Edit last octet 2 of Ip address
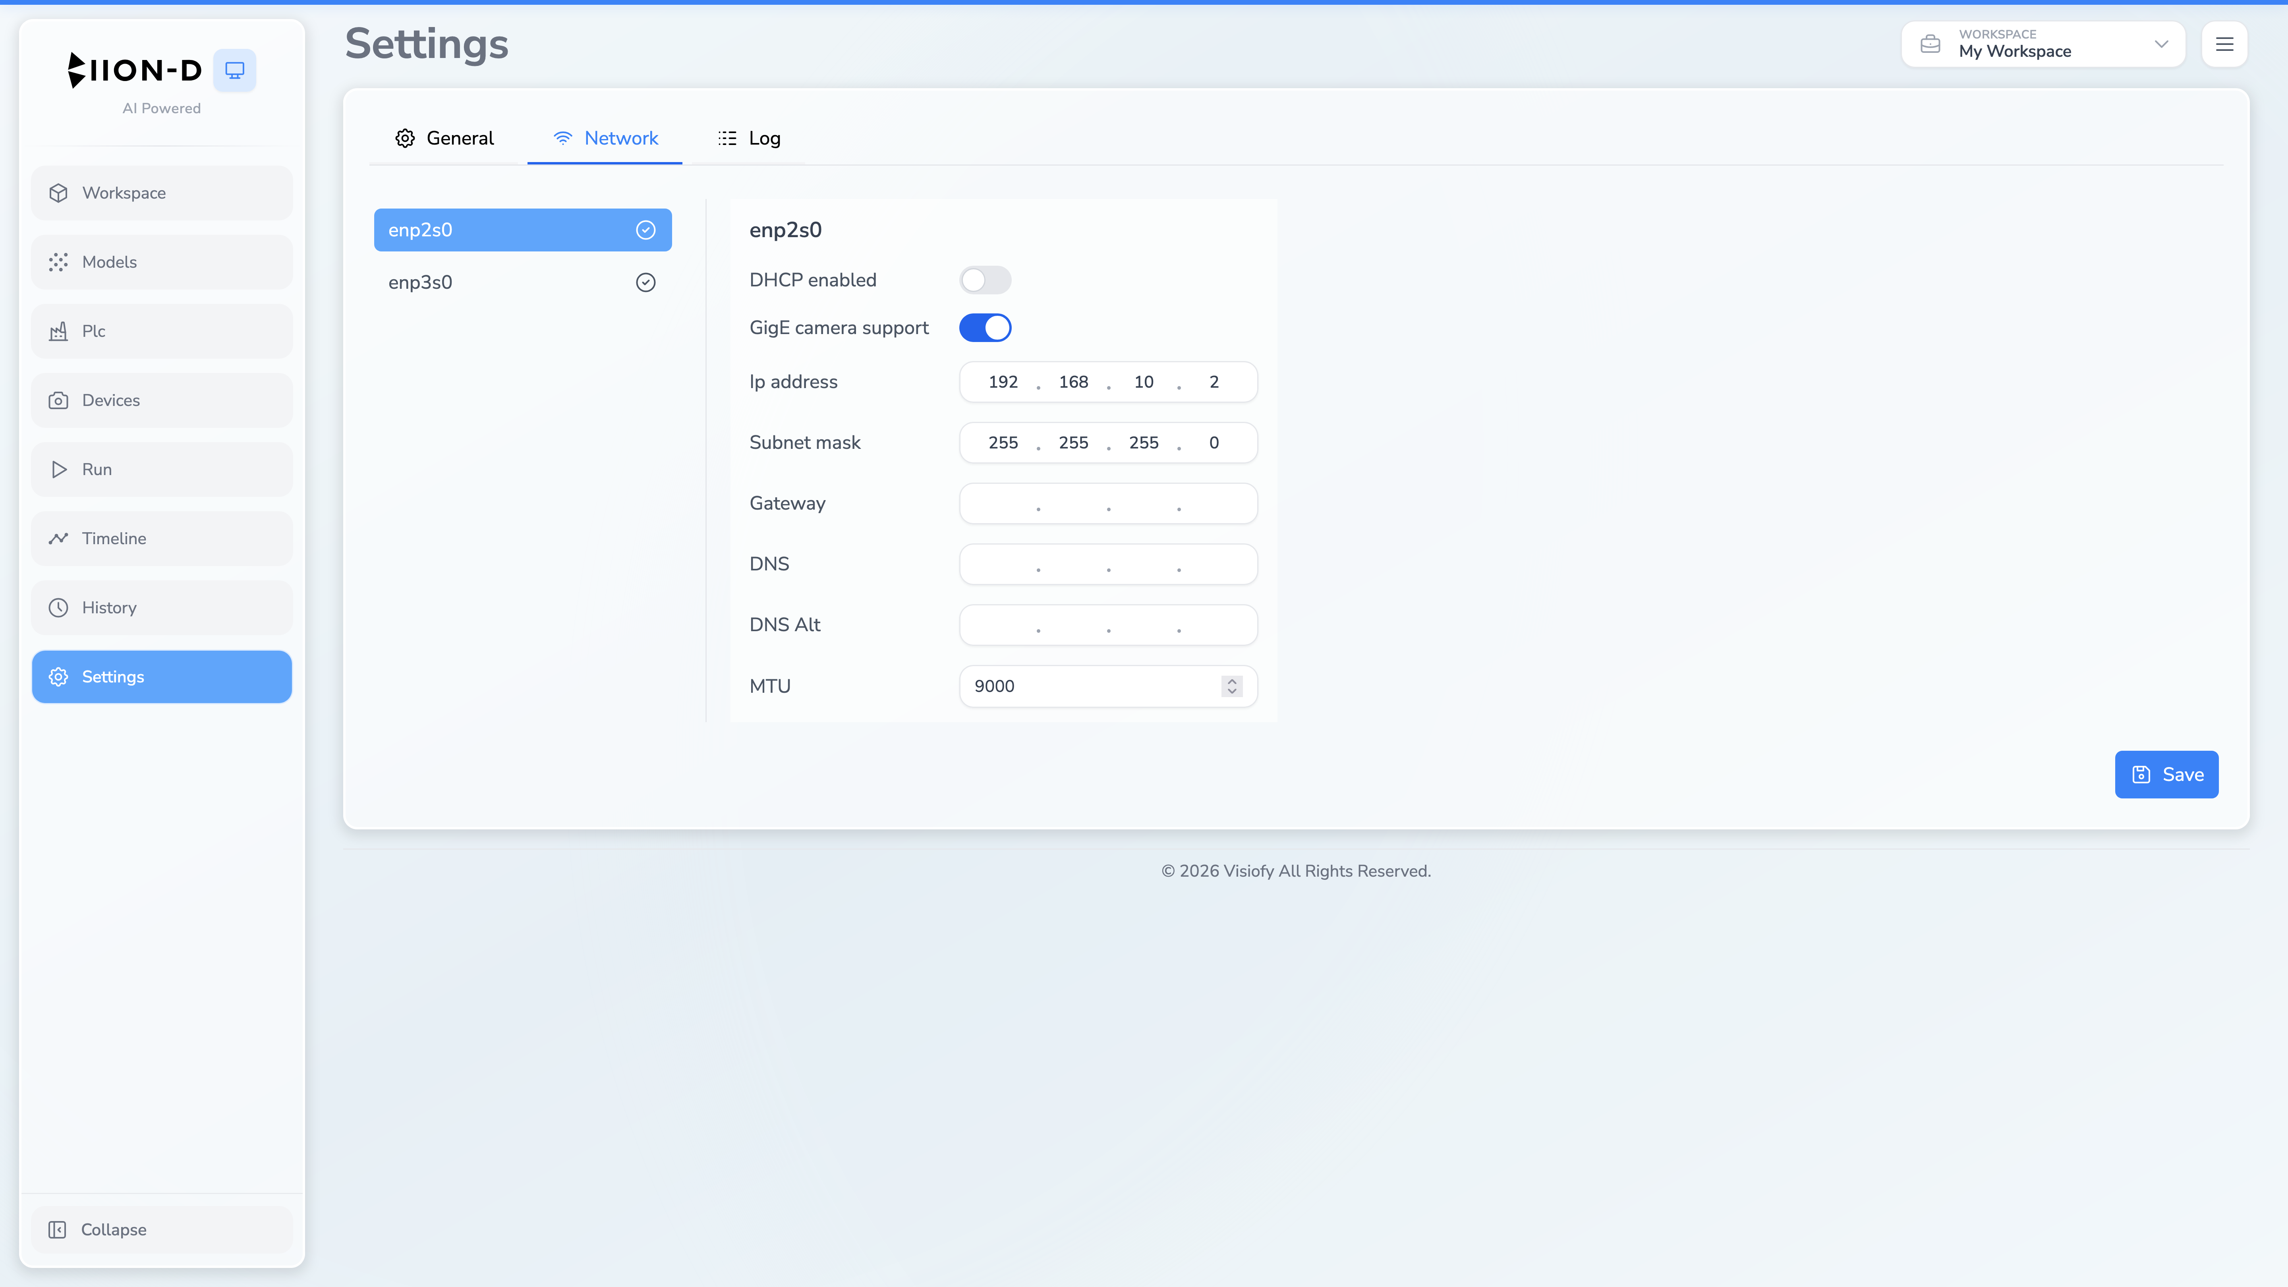Viewport: 2288px width, 1287px height. pos(1214,382)
